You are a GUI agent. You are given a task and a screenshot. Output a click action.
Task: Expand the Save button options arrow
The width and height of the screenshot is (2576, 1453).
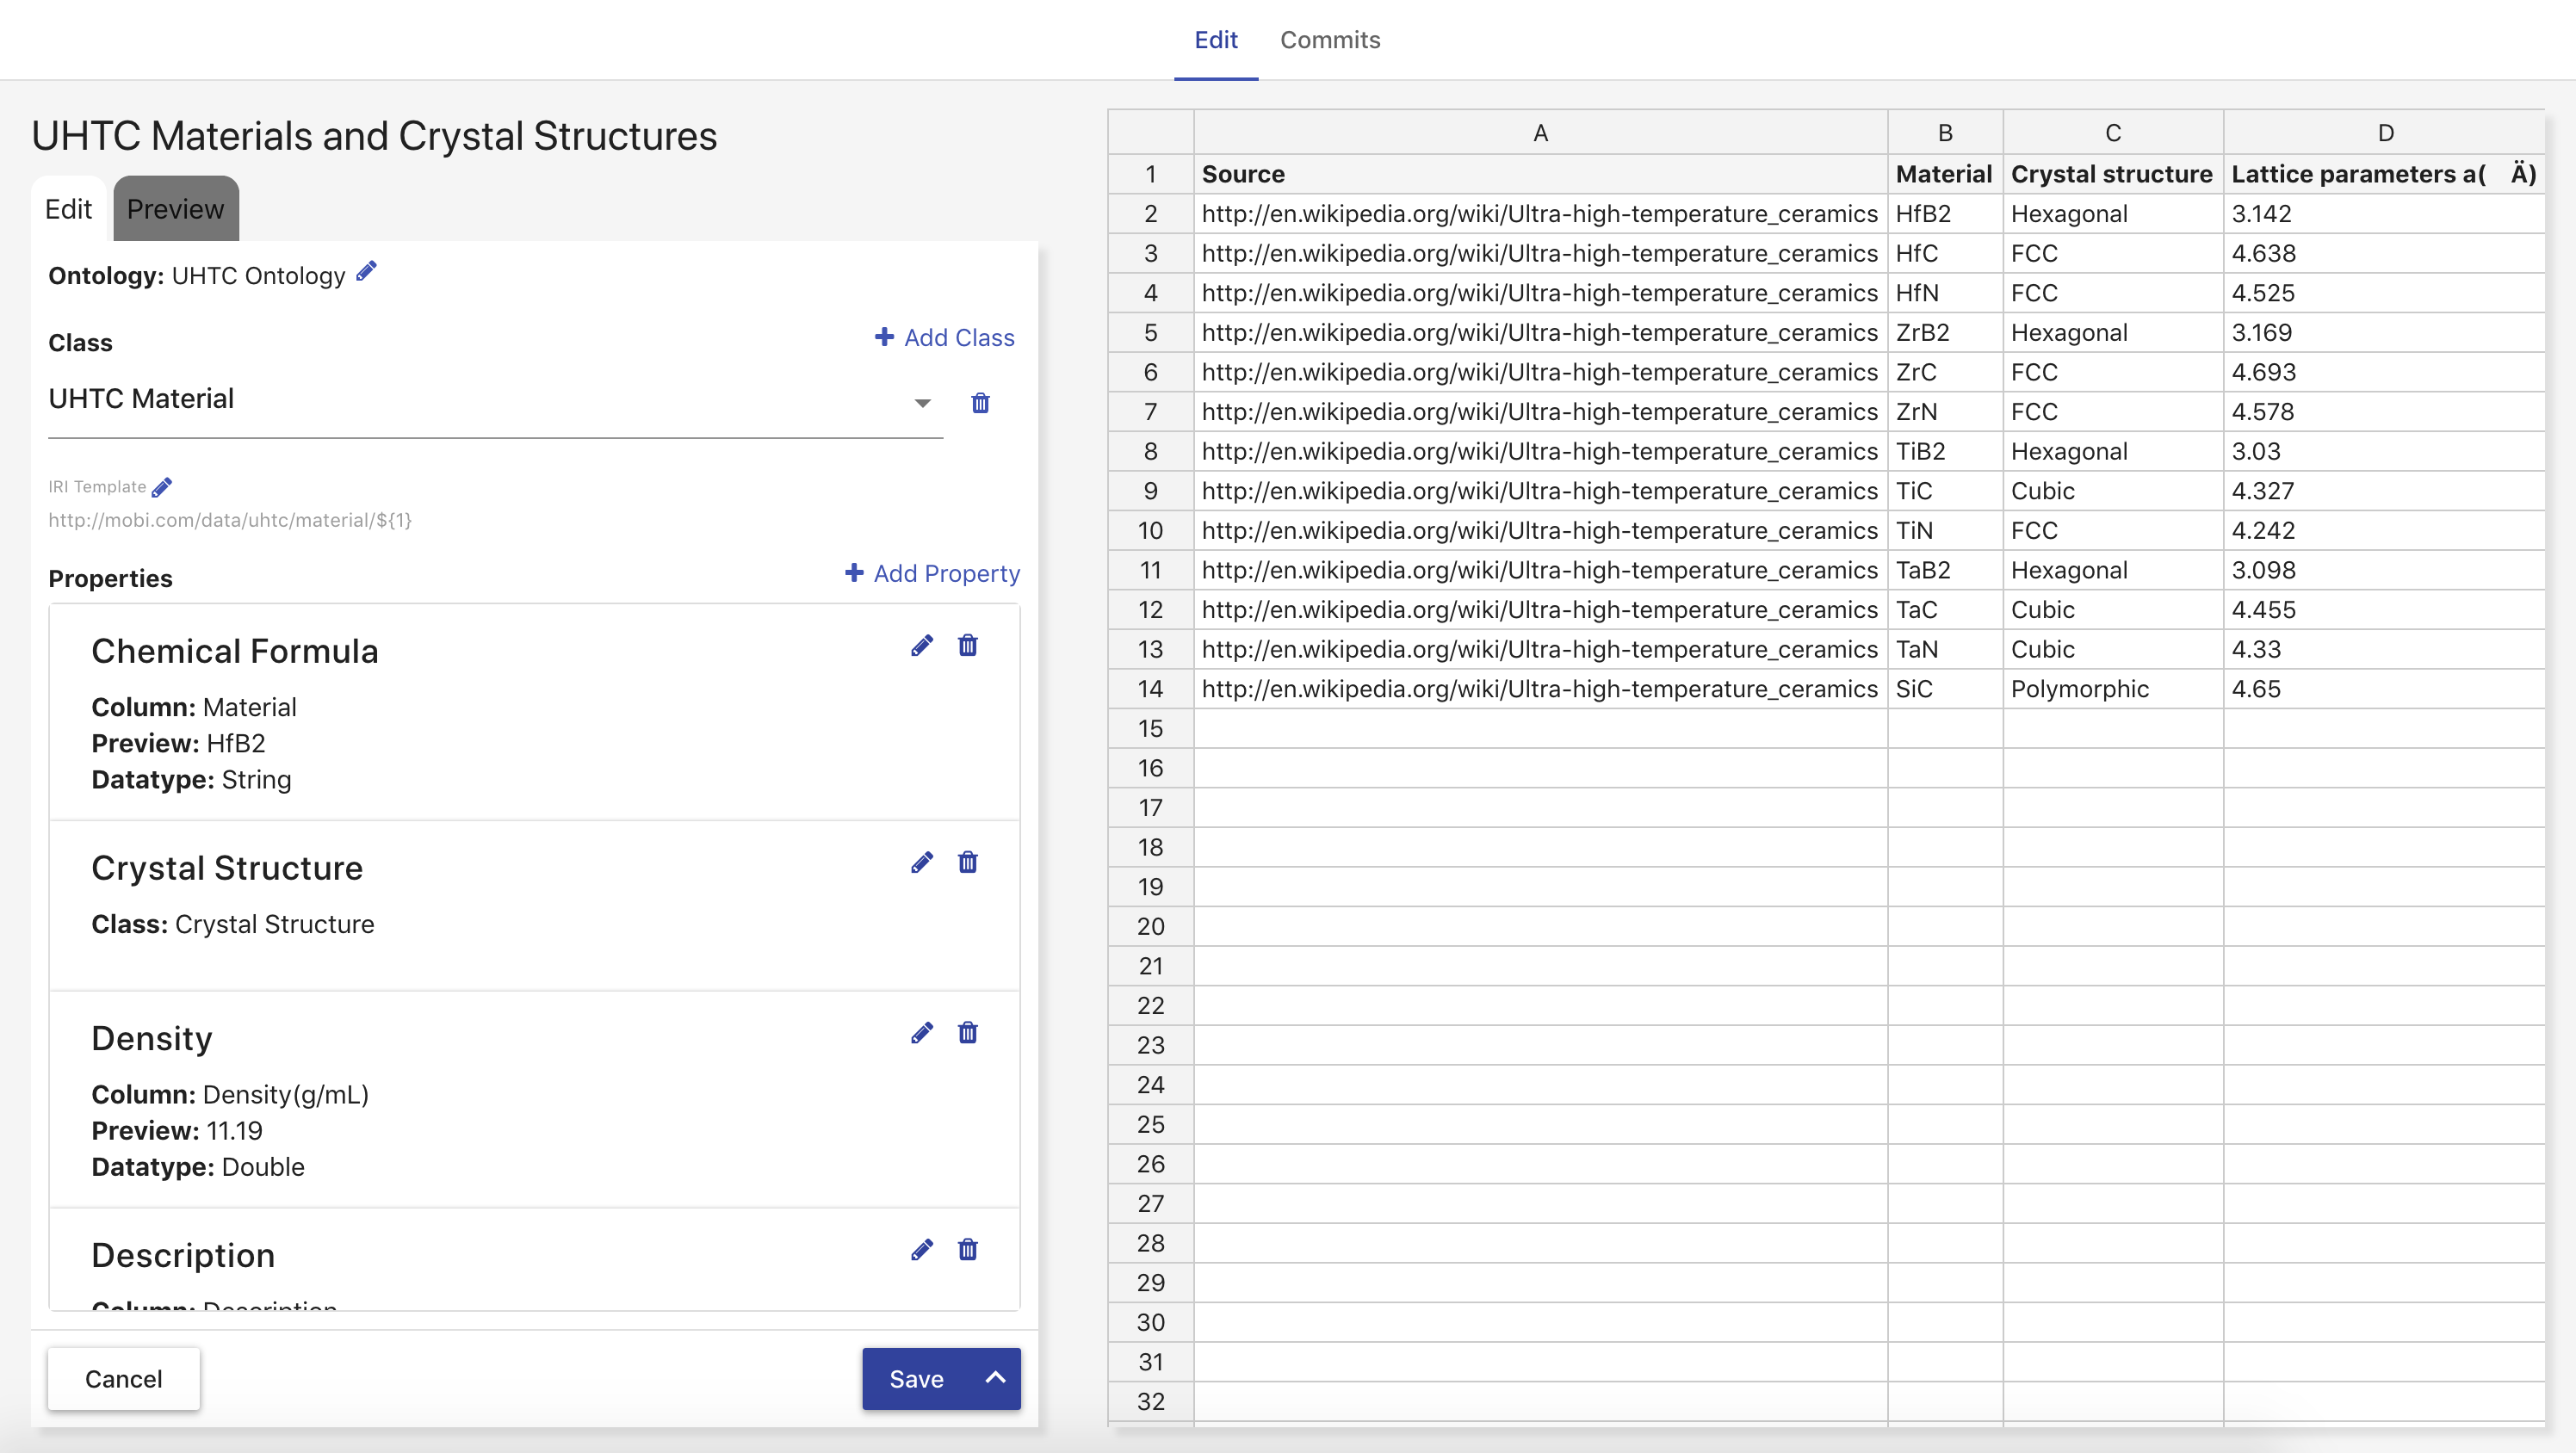[995, 1378]
